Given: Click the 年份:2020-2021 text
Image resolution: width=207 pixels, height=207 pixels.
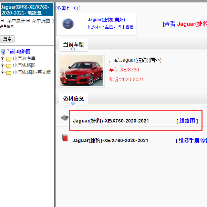Looking at the screenshot, I should (126, 79).
